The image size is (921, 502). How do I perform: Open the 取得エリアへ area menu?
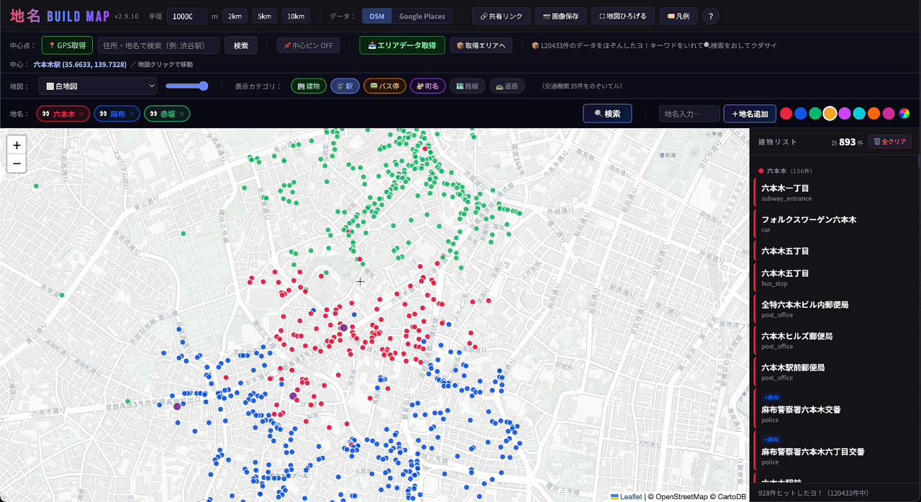481,45
